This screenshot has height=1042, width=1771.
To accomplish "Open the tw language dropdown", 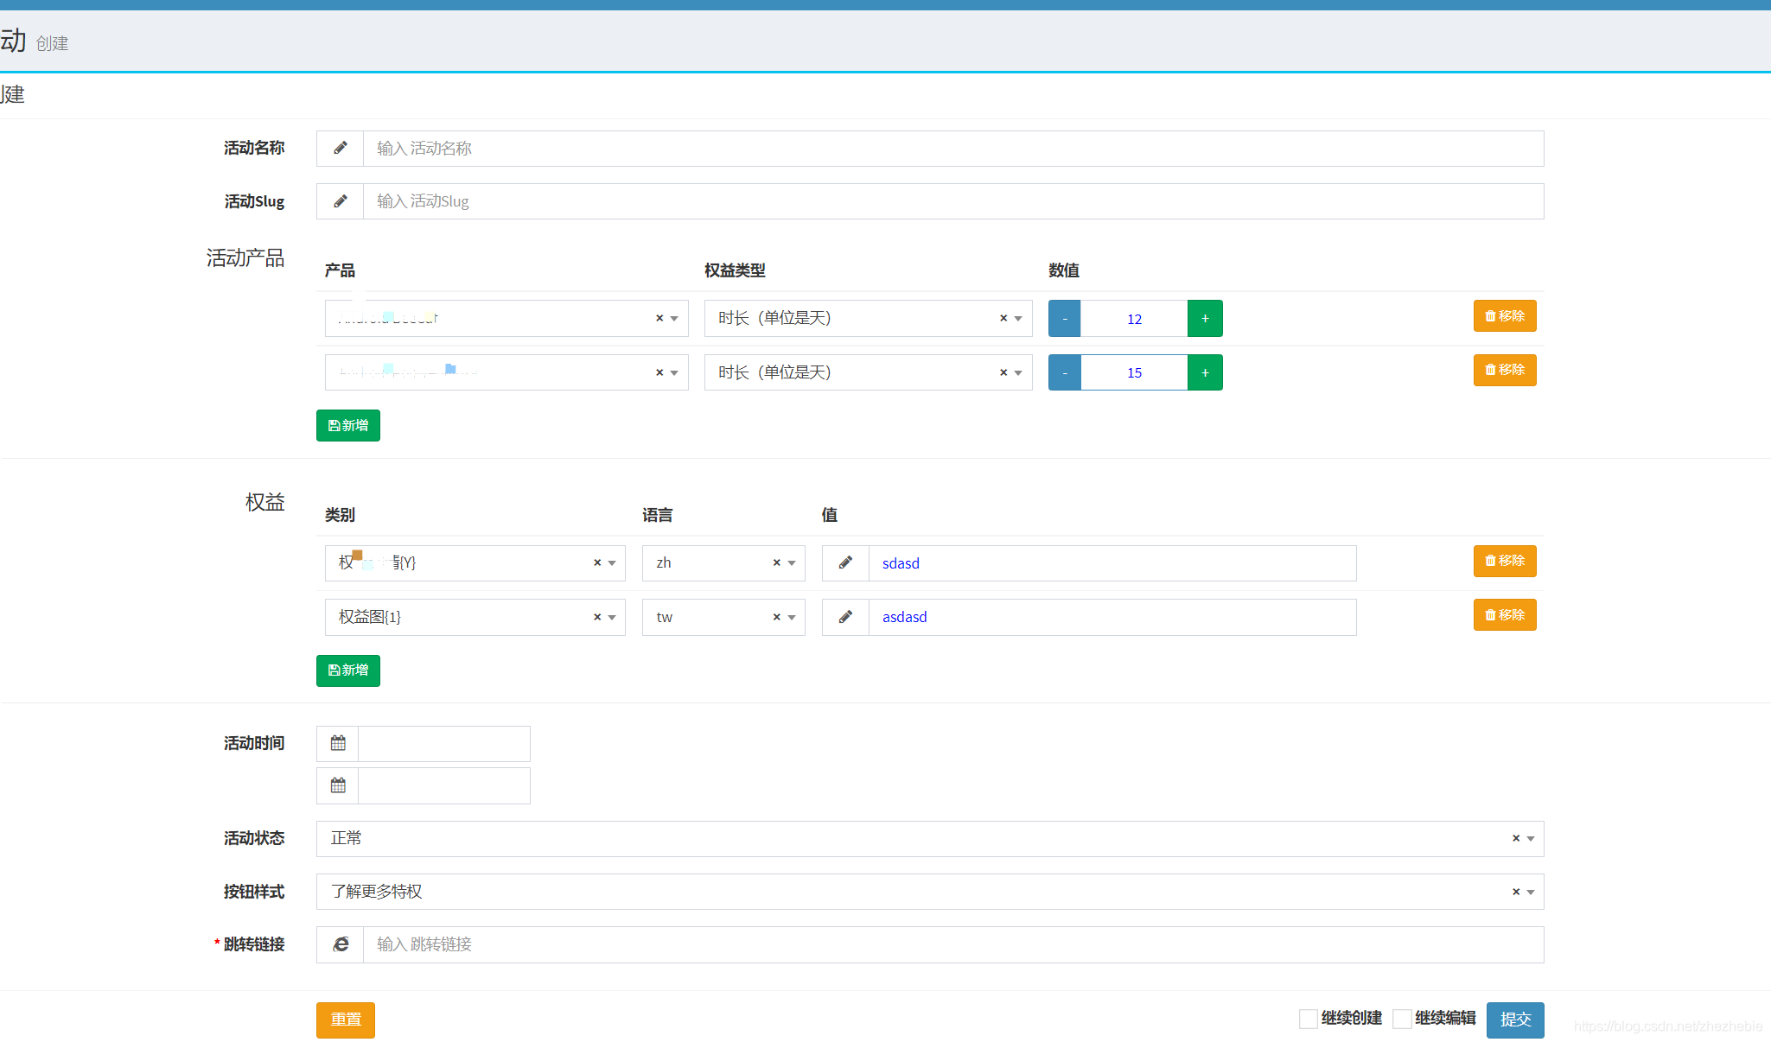I will [x=792, y=617].
